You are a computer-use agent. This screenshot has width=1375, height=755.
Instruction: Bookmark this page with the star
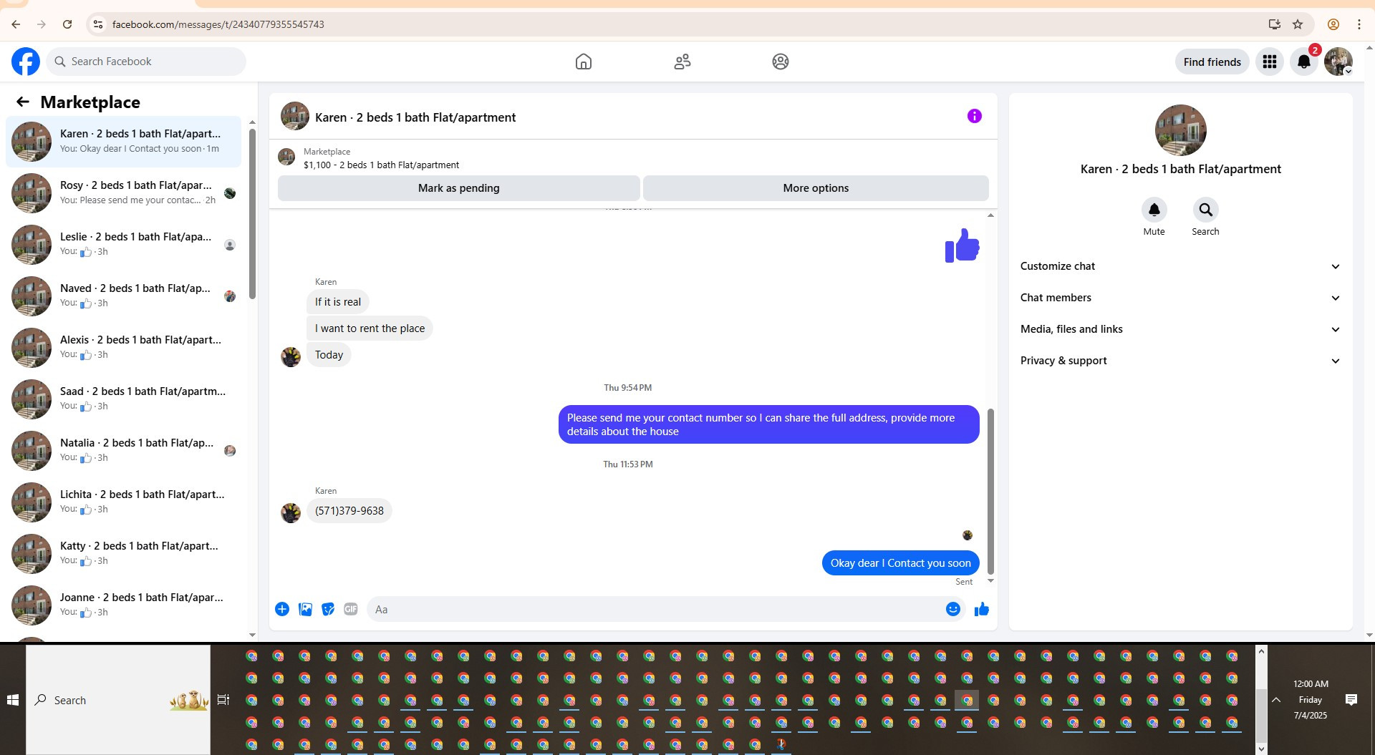(1298, 24)
